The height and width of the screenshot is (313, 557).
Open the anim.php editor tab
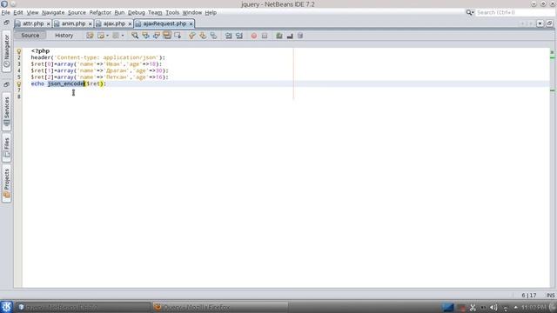click(x=73, y=23)
